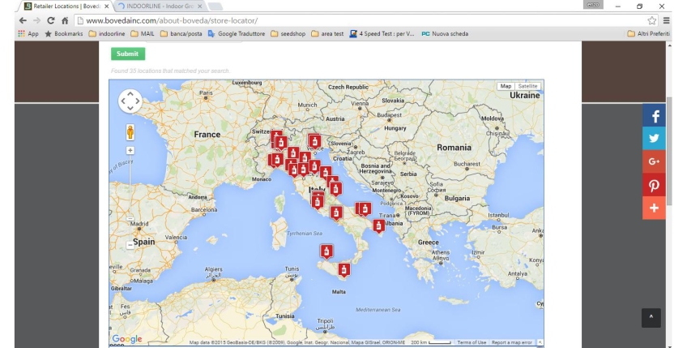Zoom in with the map plus button
Screen dimensions: 687x348
[130, 151]
